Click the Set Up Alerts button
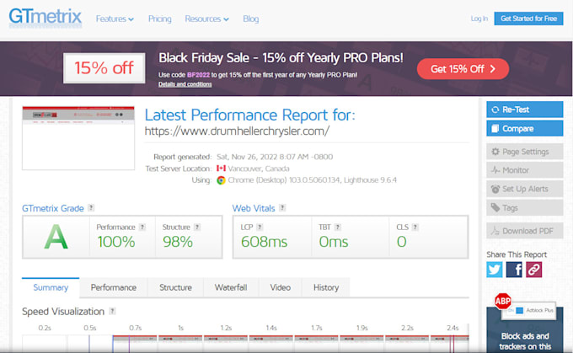 tap(524, 189)
